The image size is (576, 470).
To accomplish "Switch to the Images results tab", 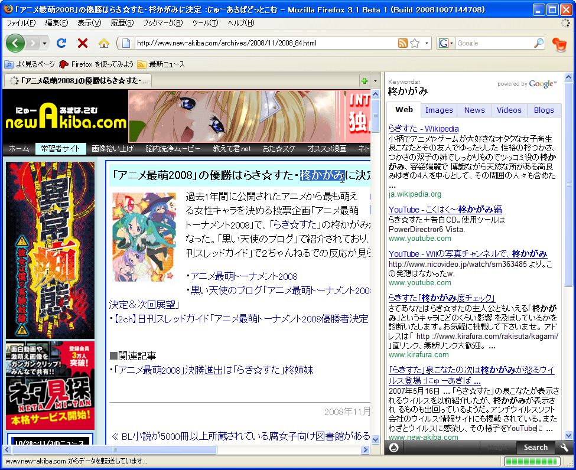I will [x=439, y=110].
